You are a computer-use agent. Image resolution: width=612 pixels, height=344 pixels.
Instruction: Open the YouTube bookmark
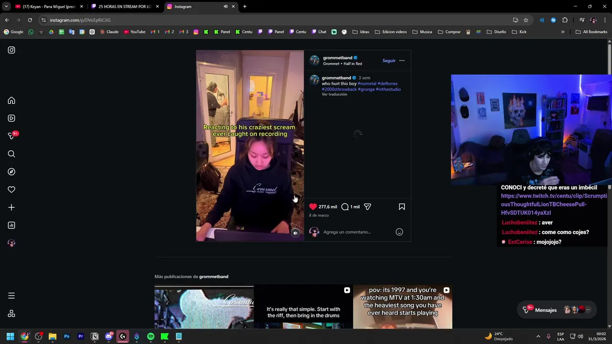[134, 32]
